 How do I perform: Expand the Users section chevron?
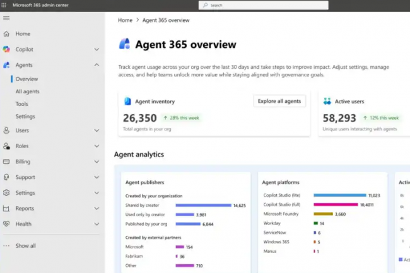(97, 131)
